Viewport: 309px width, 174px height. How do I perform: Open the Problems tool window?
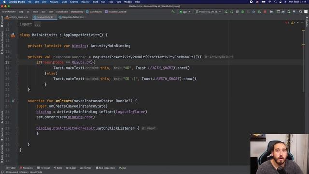point(26,168)
